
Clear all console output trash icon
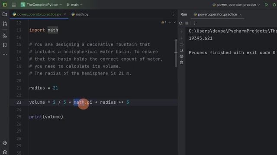[x=182, y=62]
